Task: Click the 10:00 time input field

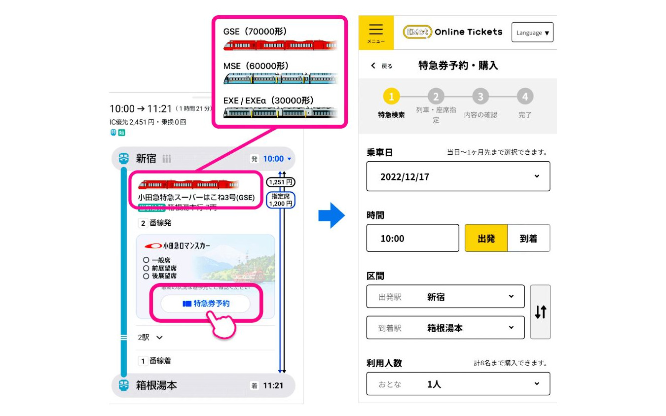Action: pyautogui.click(x=413, y=238)
